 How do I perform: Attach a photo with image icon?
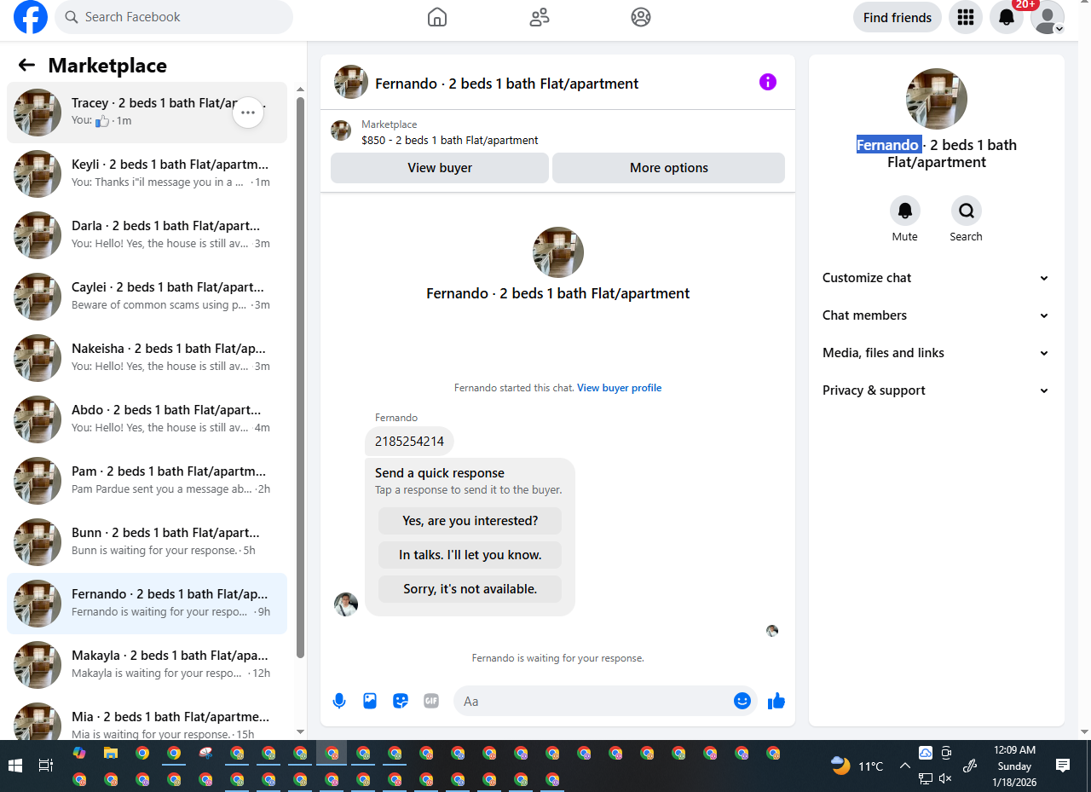(370, 701)
